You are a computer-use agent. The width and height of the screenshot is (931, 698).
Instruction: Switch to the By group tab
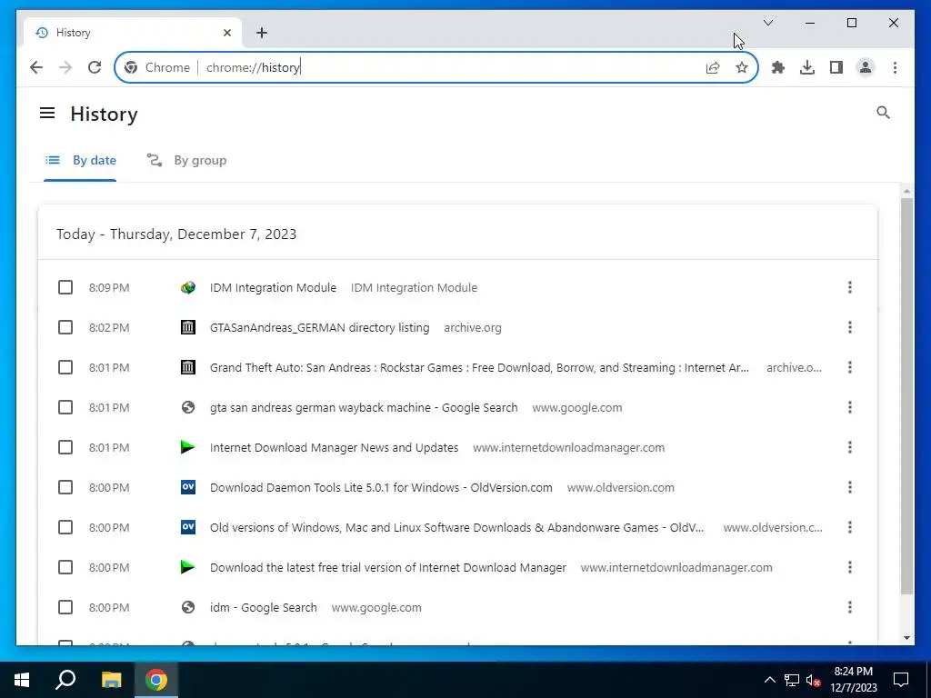(x=187, y=160)
